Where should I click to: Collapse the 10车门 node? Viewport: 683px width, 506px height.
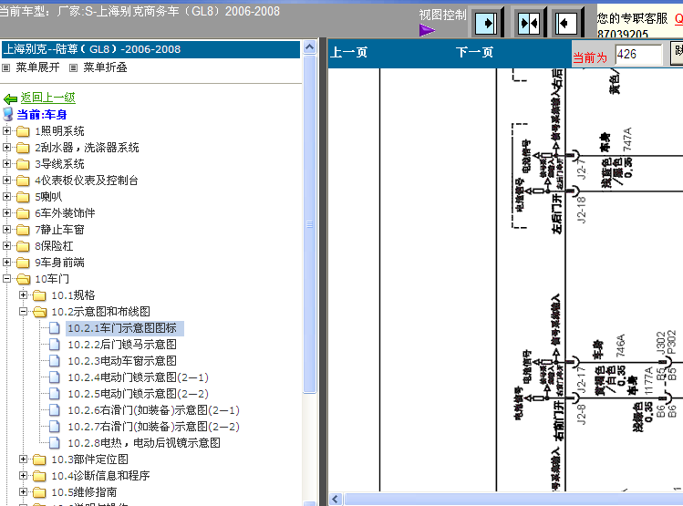pyautogui.click(x=6, y=279)
